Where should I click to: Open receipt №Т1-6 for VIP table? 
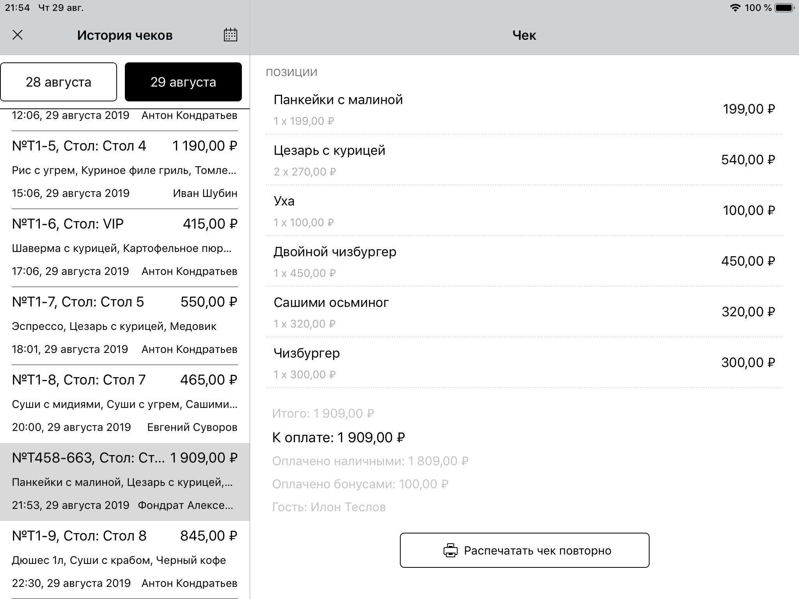tap(124, 248)
